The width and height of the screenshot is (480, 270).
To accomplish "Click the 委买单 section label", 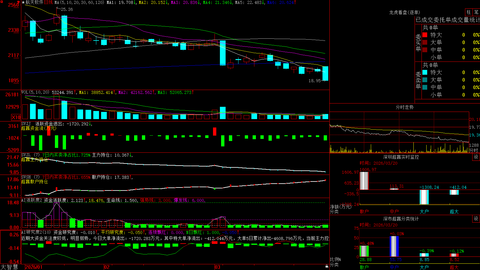I will (418, 43).
